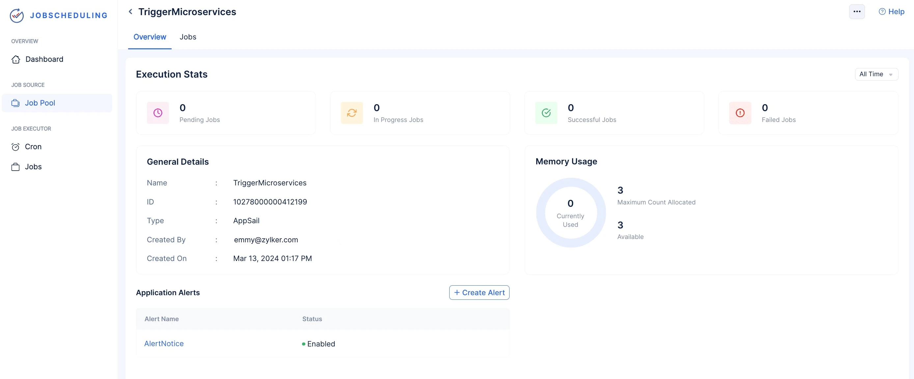Click the General Details heading

178,162
